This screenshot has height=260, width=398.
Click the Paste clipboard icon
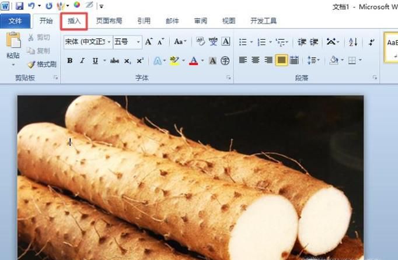[13, 40]
